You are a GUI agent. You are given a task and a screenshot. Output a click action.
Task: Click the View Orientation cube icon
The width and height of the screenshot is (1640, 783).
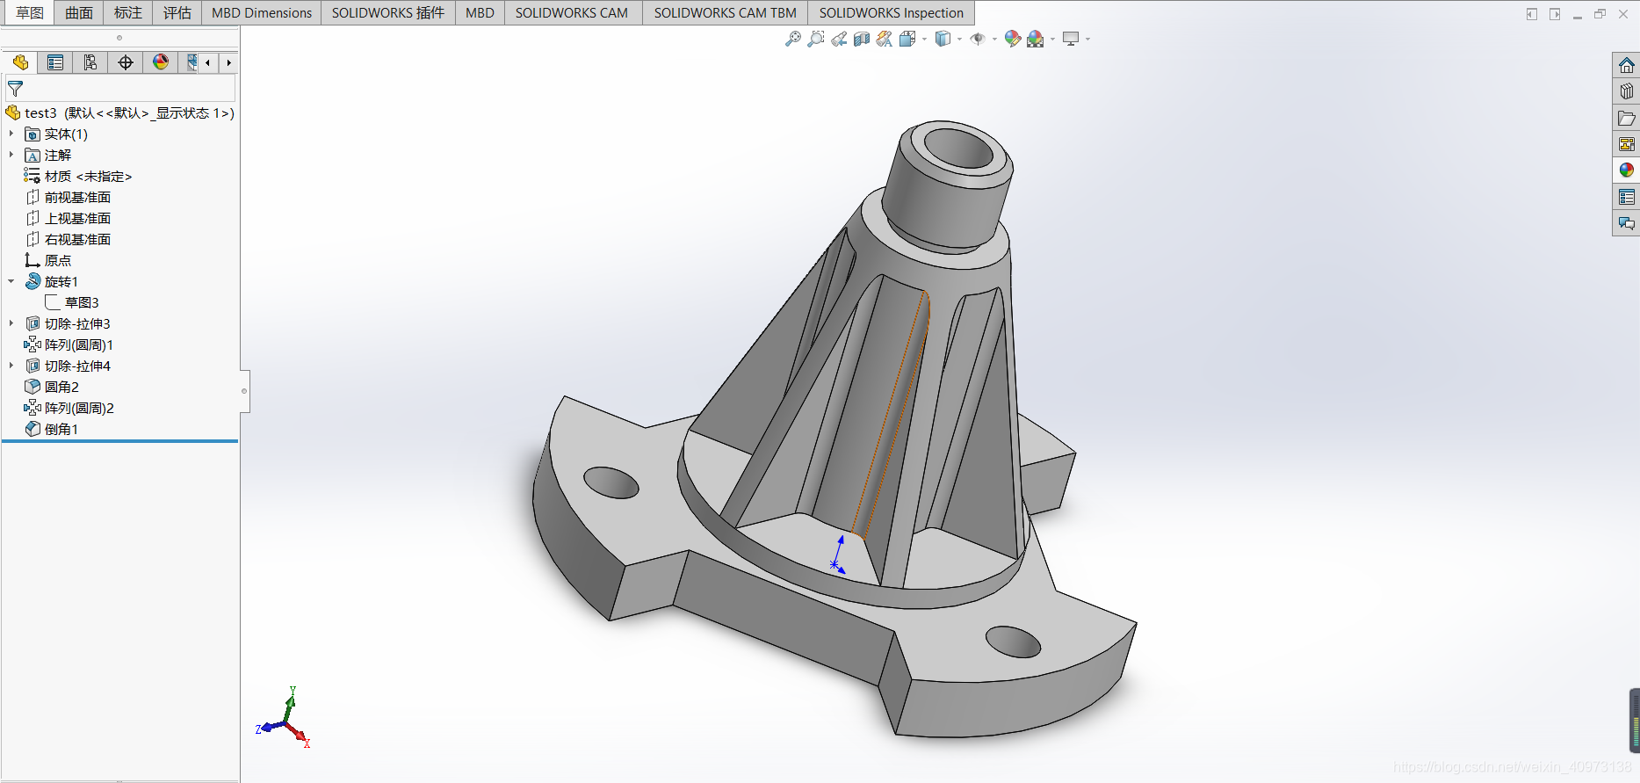[x=907, y=39]
